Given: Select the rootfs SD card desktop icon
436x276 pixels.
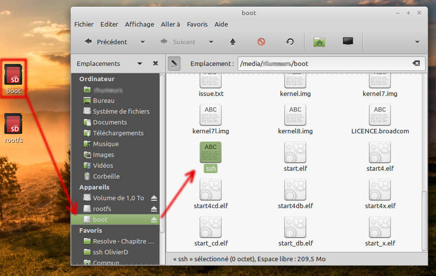Looking at the screenshot, I should click(x=14, y=127).
